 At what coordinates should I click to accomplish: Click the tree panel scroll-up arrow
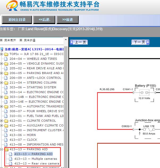point(66,39)
